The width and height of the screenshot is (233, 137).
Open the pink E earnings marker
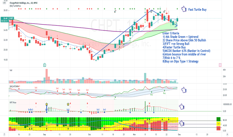click(220, 65)
